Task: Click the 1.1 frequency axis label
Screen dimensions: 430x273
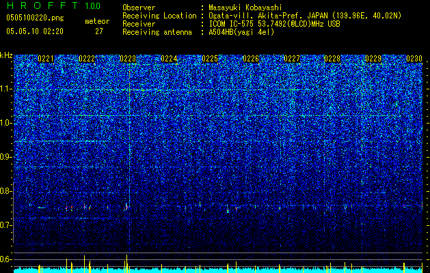Action: coord(6,89)
